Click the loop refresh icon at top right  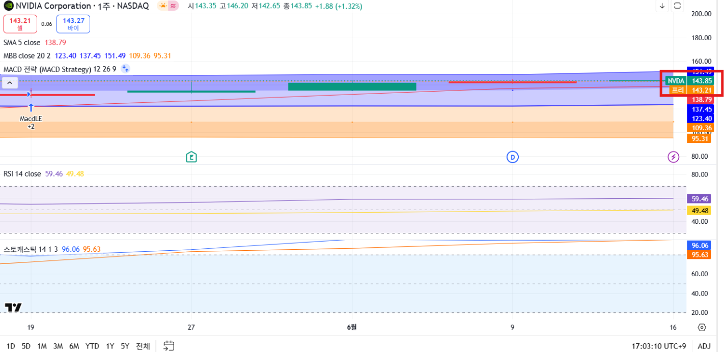tap(678, 6)
